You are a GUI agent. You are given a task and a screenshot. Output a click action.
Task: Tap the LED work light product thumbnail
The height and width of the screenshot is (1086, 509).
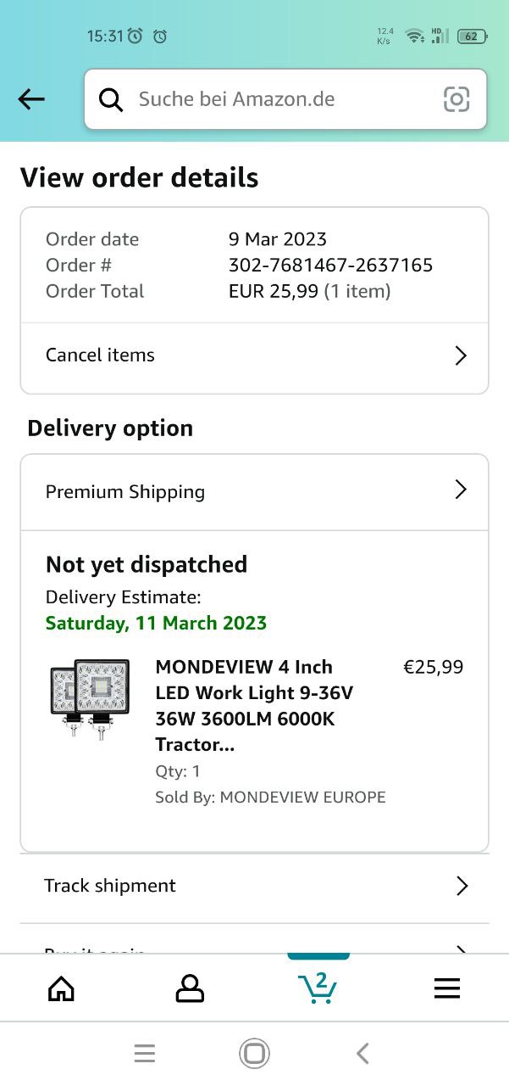90,699
